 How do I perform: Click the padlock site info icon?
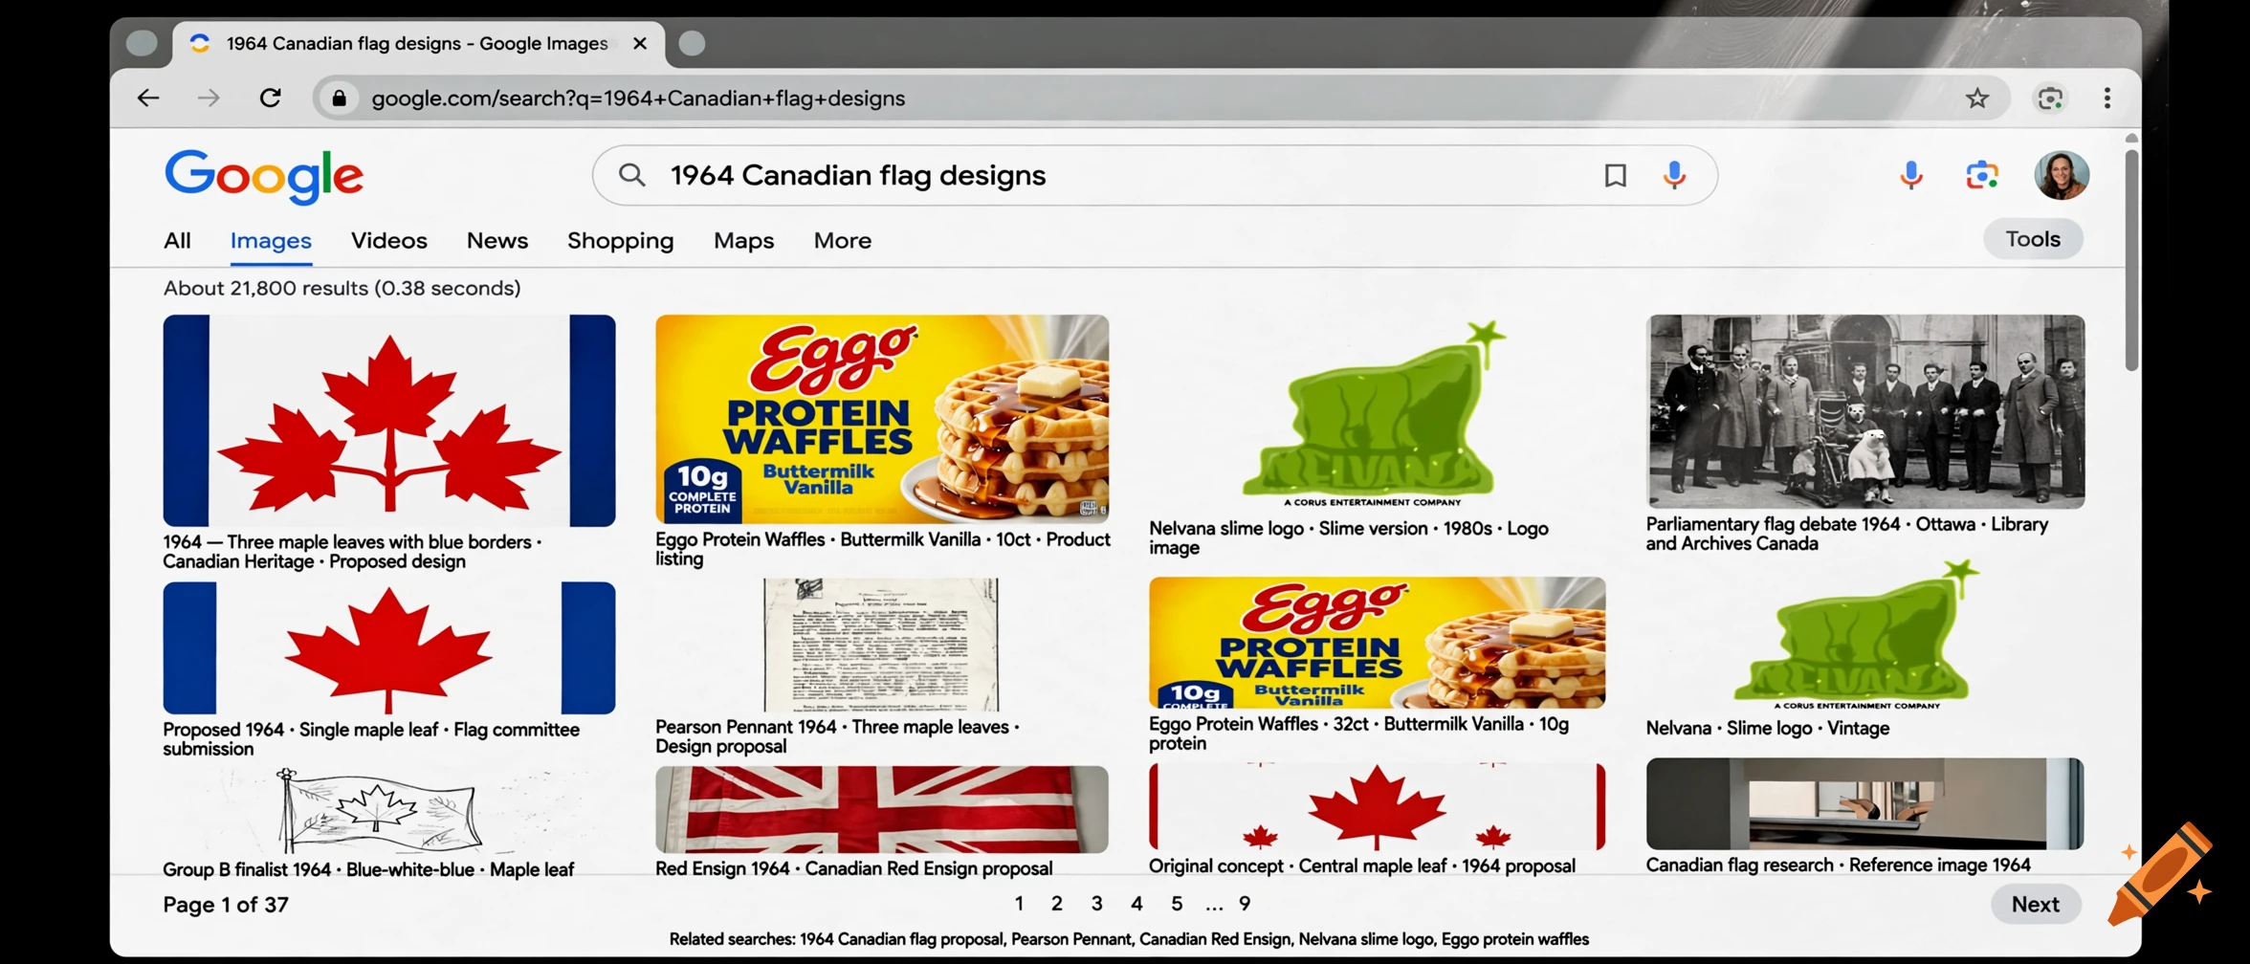[x=339, y=98]
